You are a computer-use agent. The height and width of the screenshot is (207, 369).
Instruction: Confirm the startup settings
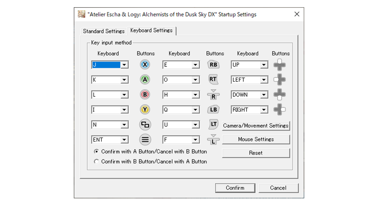point(235,188)
